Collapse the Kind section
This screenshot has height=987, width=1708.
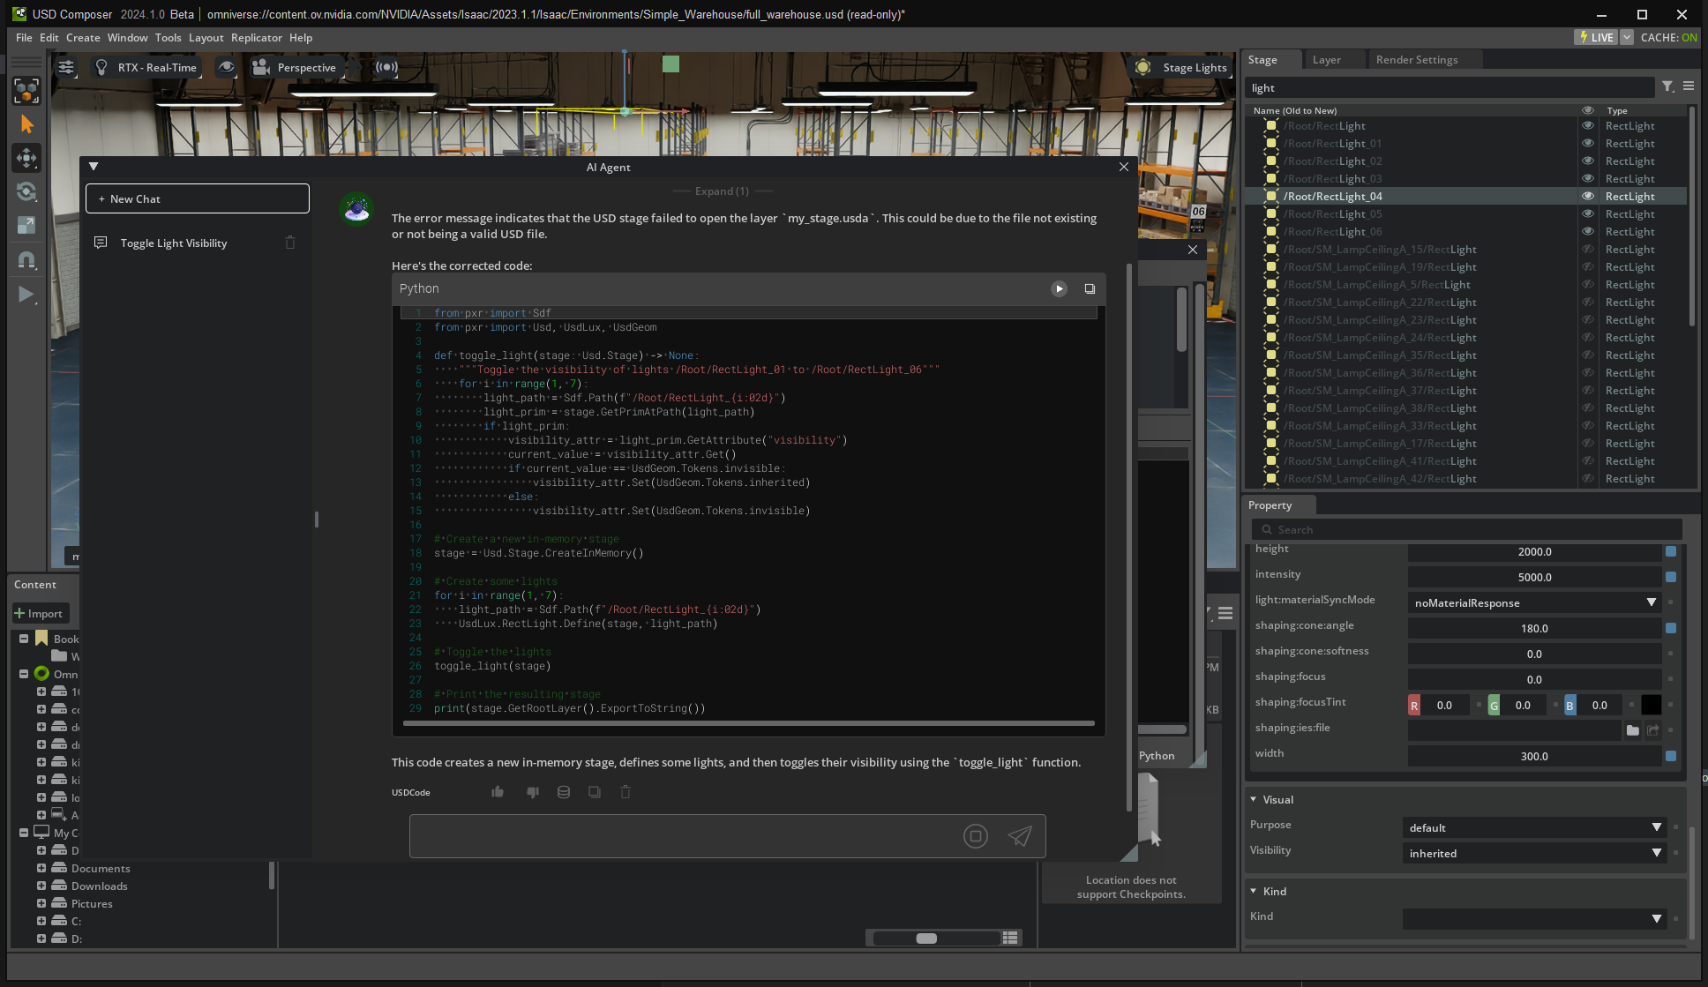click(x=1254, y=891)
